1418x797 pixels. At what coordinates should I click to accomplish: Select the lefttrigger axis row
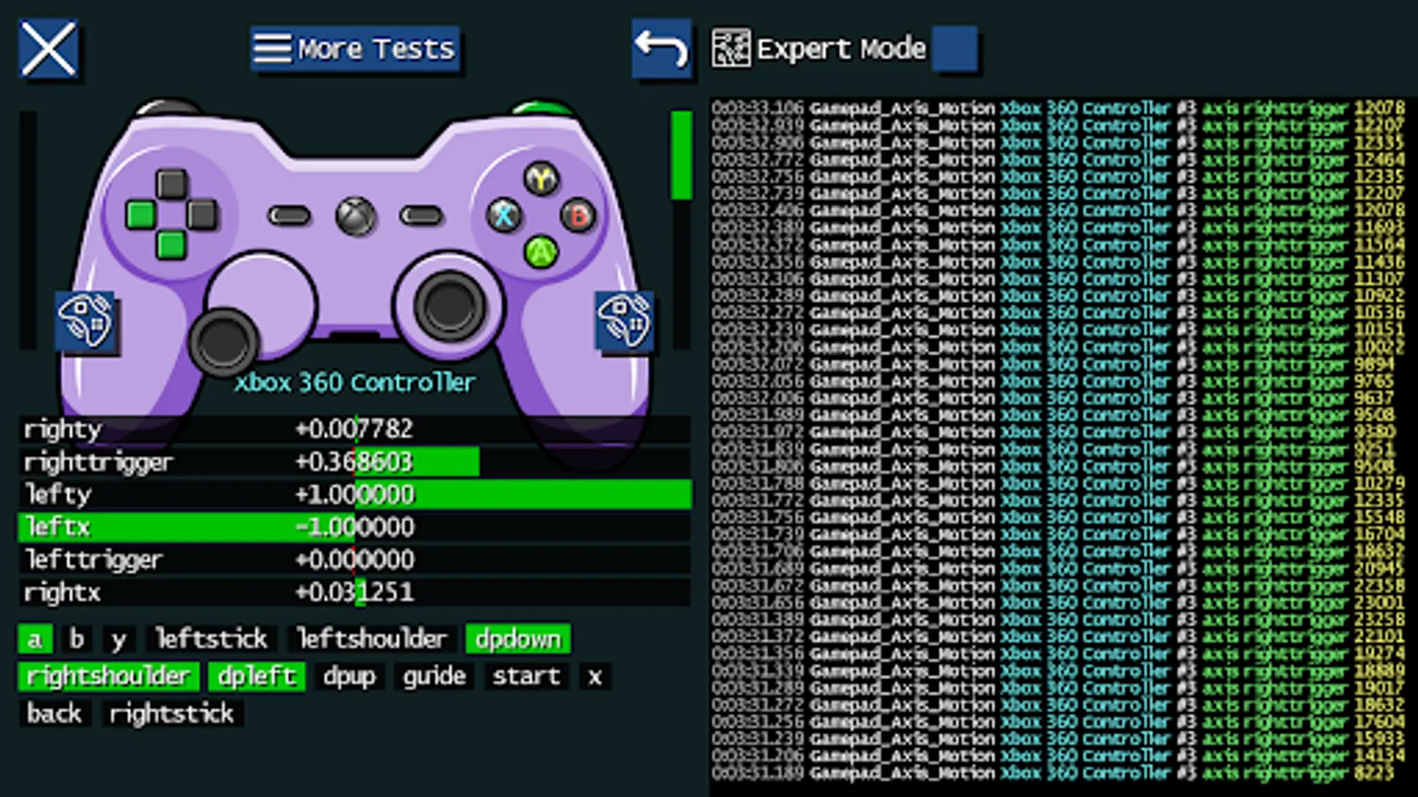pos(354,560)
